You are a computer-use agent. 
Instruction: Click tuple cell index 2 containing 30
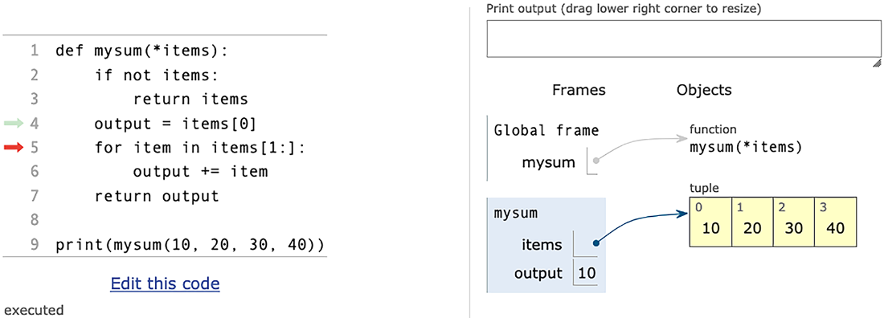[794, 222]
